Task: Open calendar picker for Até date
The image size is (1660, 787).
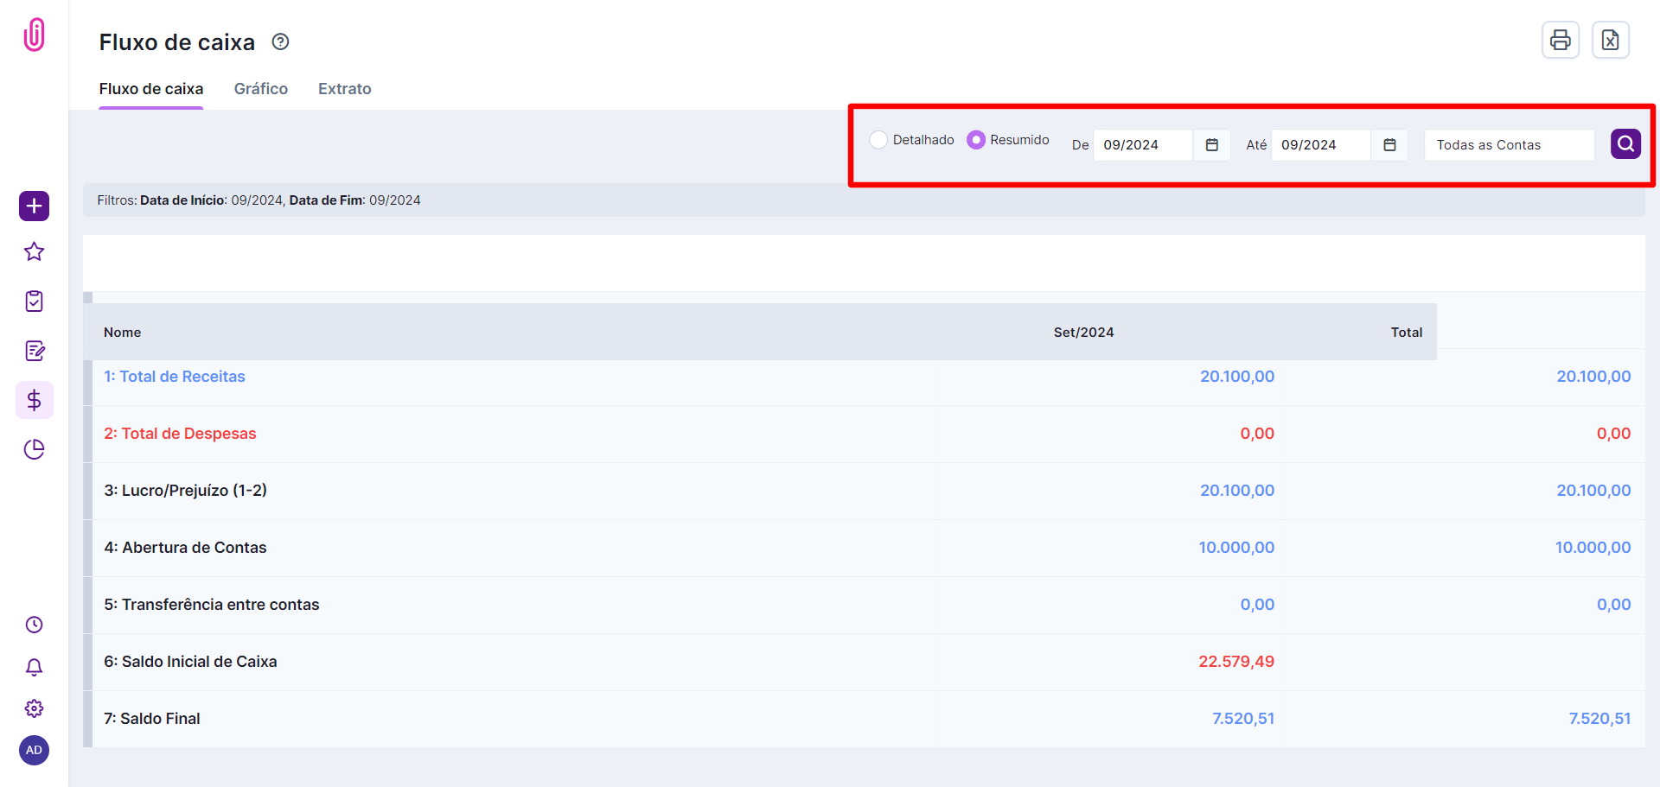Action: pyautogui.click(x=1389, y=145)
